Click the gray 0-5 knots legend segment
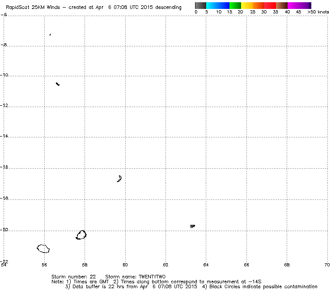 (x=200, y=5)
